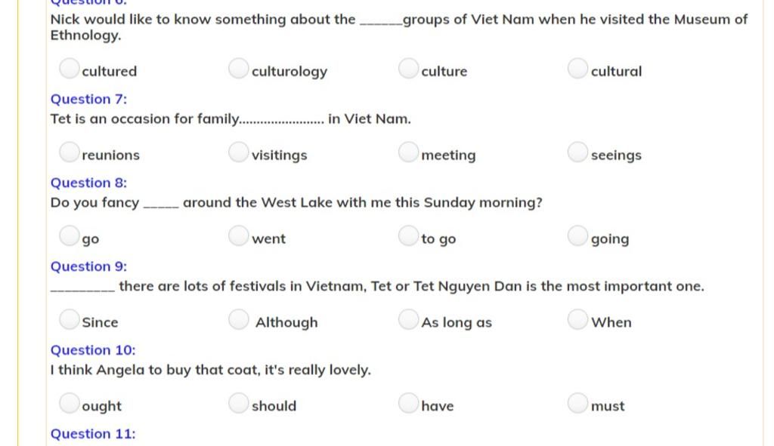
Task: Select the 'seeings' option
Action: point(577,152)
